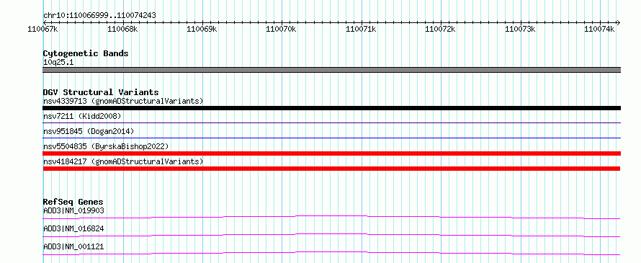Select transcript label ADD3|NM_001121
The width and height of the screenshot is (641, 263).
[73, 246]
